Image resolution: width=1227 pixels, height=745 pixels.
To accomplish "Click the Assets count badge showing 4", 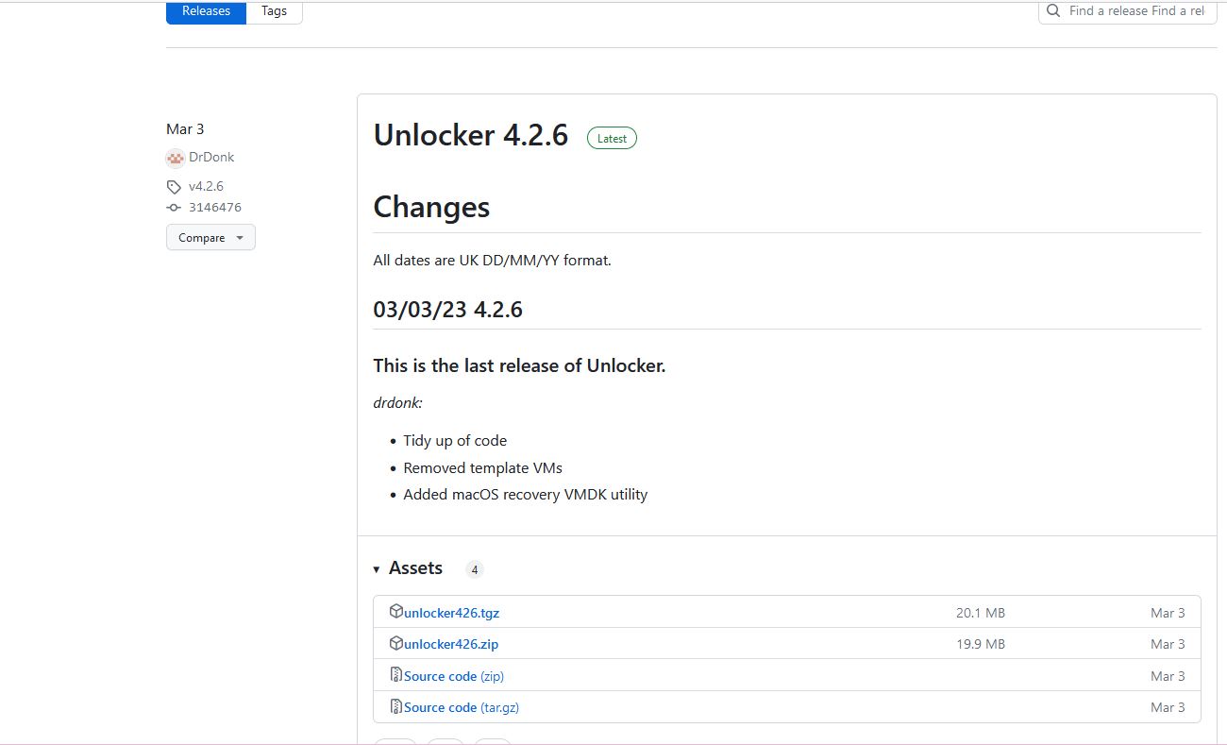I will click(475, 569).
